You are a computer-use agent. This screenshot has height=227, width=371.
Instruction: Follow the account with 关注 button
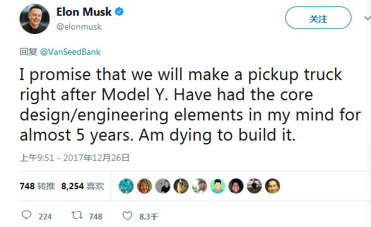click(x=318, y=18)
